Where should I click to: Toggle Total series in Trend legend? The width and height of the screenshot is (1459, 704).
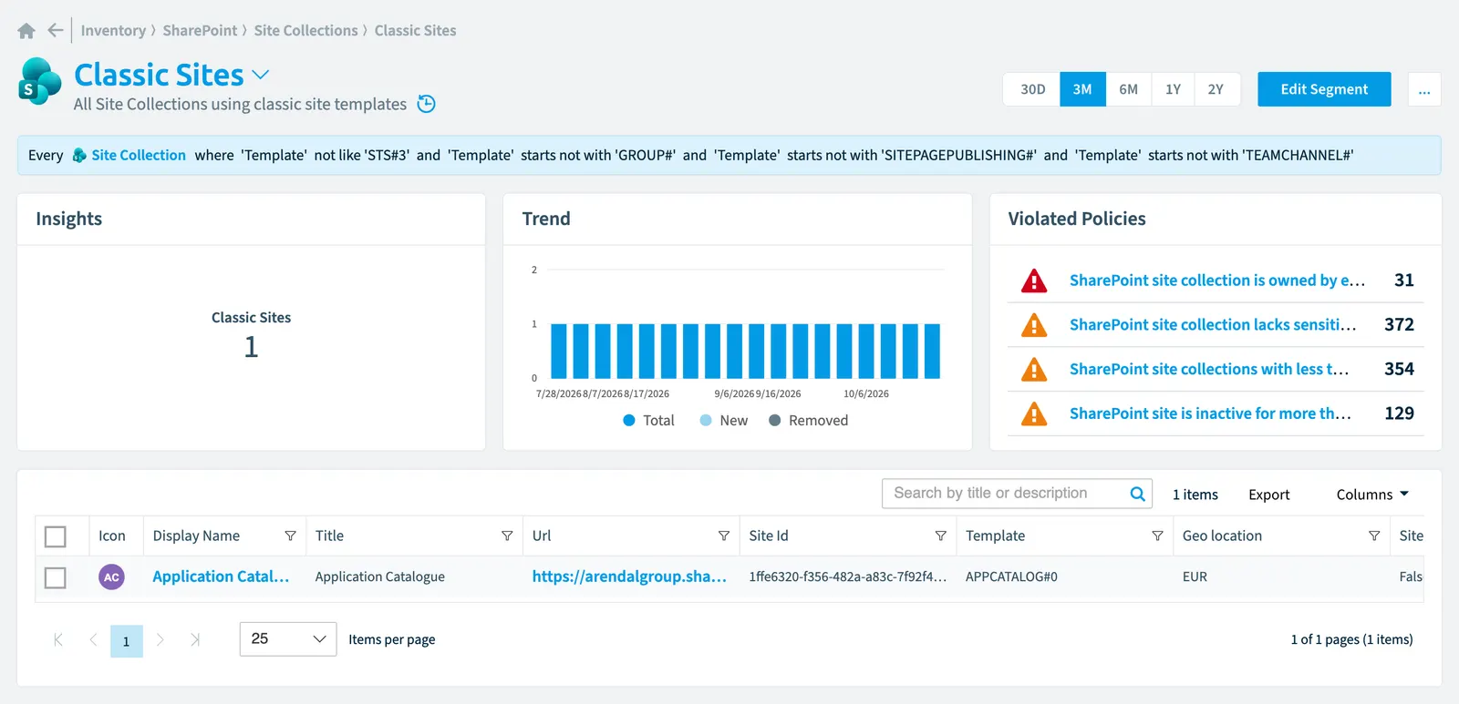pyautogui.click(x=648, y=420)
